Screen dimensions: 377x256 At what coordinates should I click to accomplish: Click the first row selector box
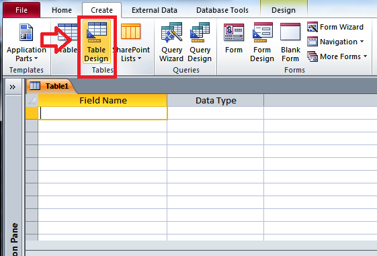coord(32,113)
